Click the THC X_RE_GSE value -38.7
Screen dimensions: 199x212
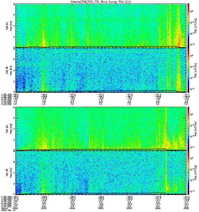15,197
